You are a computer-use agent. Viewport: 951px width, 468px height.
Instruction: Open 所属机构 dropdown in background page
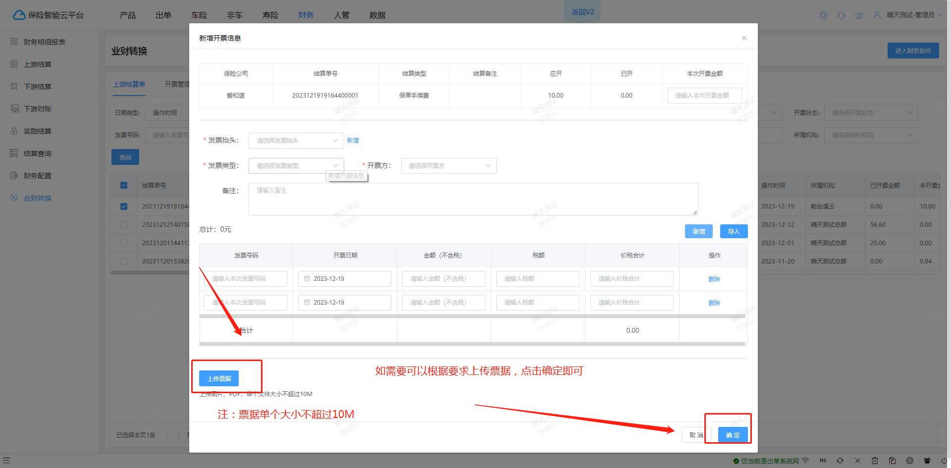871,135
